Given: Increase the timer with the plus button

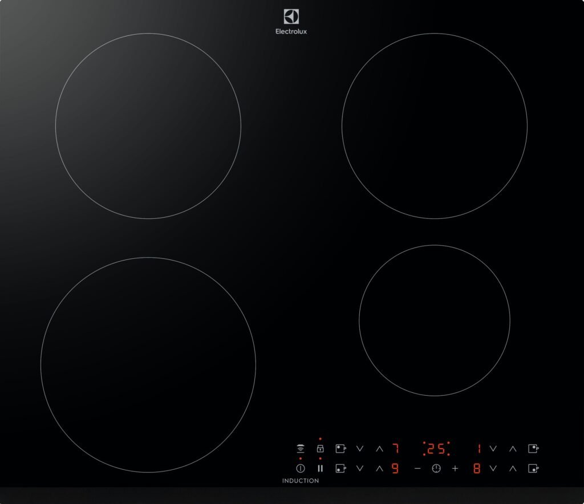Looking at the screenshot, I should (x=455, y=468).
